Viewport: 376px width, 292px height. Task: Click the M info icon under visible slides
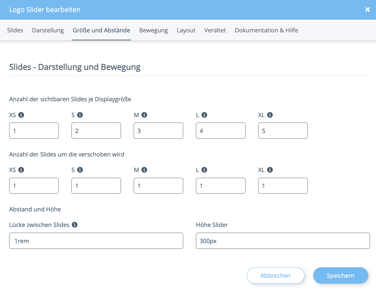point(144,115)
